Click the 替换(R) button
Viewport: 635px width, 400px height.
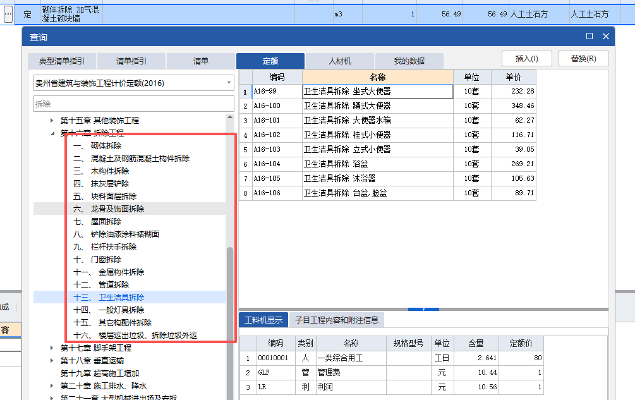pyautogui.click(x=584, y=59)
